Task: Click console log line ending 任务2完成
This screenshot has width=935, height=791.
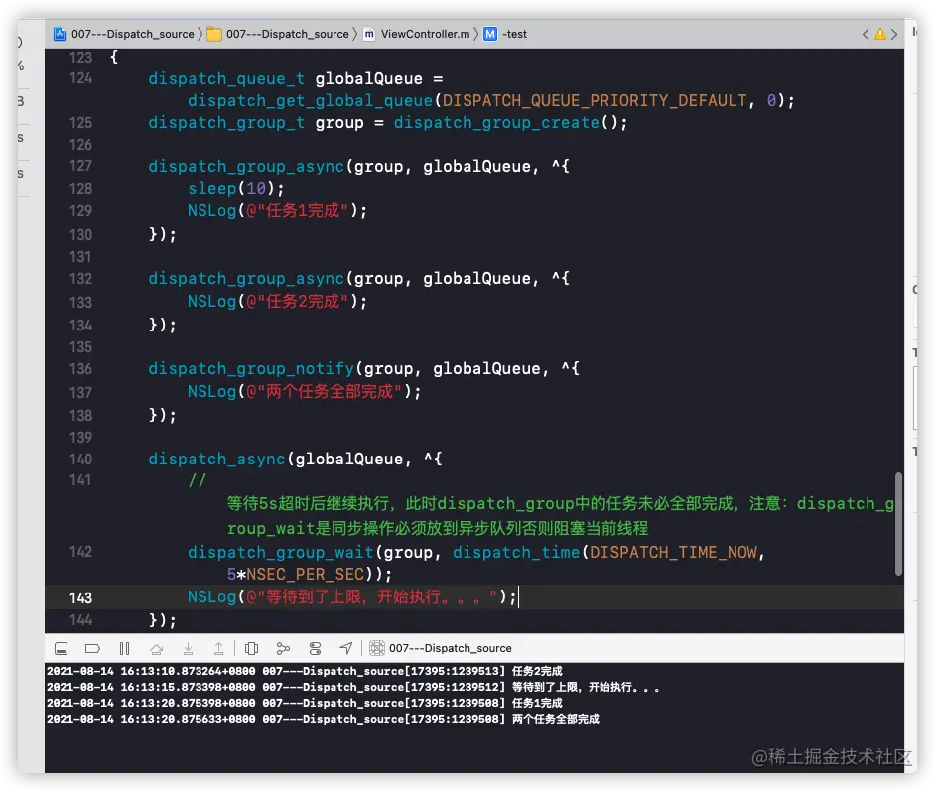Action: pyautogui.click(x=305, y=671)
